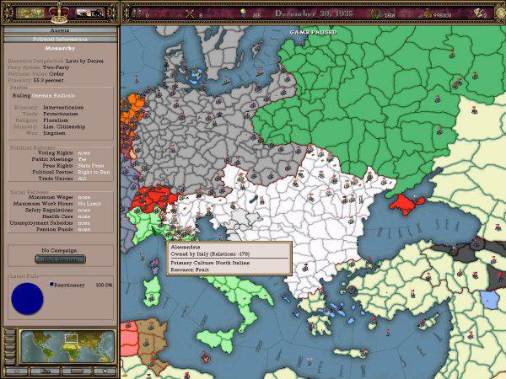Click the Black Sea label on the map

click(419, 229)
